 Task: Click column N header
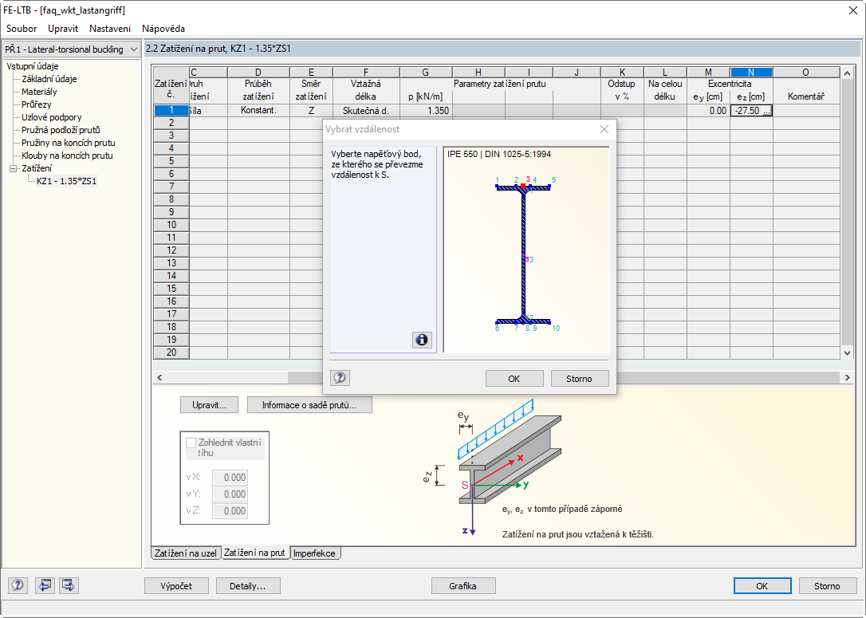tap(751, 73)
